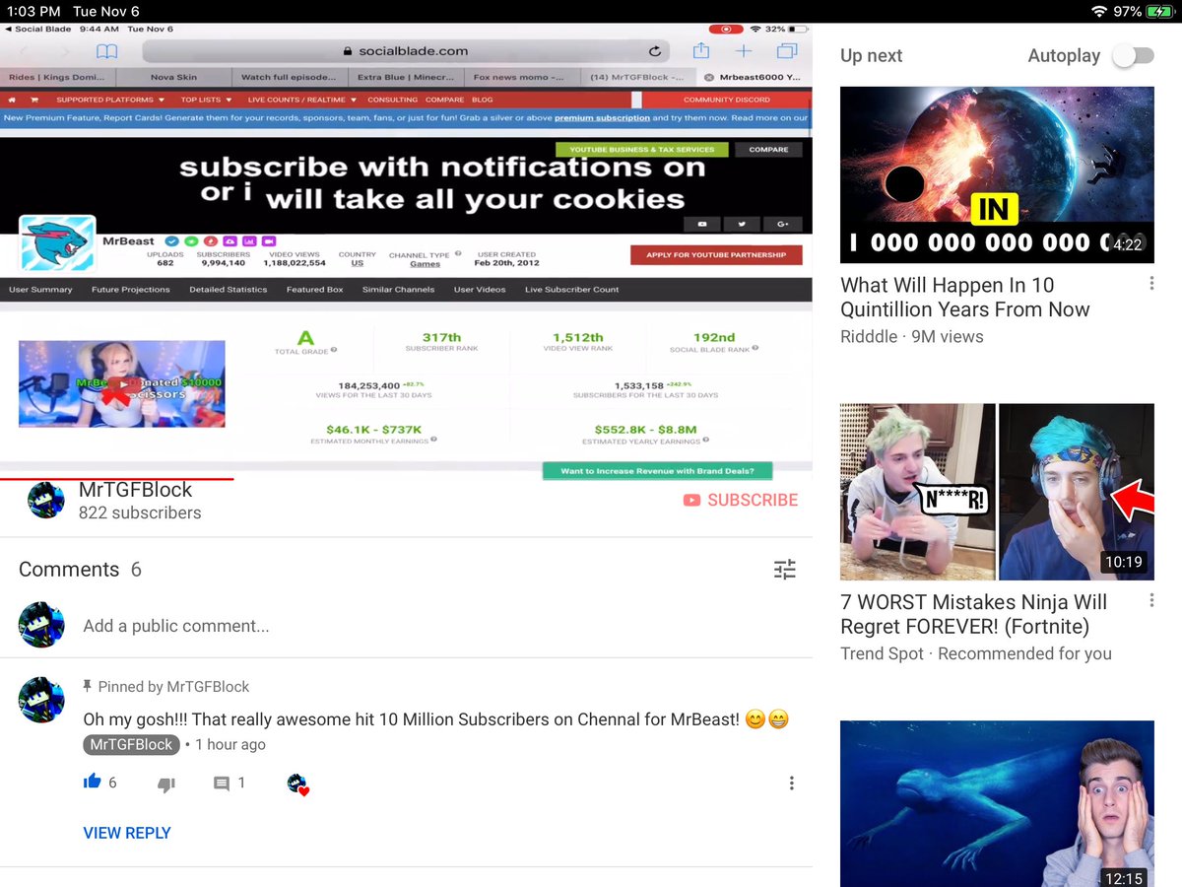Click Safari share icon in the video
The image size is (1182, 887).
tap(700, 50)
